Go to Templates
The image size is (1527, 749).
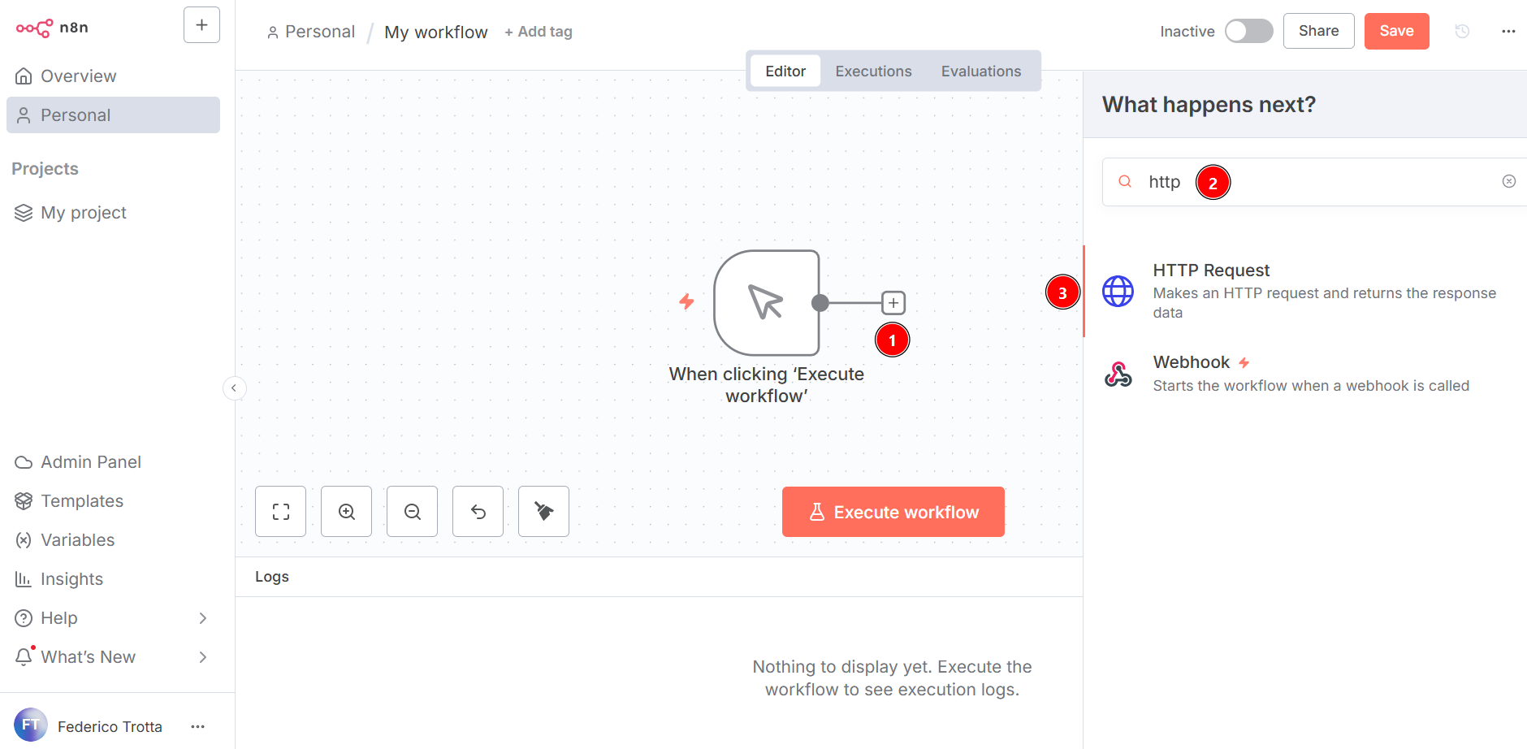point(113,501)
